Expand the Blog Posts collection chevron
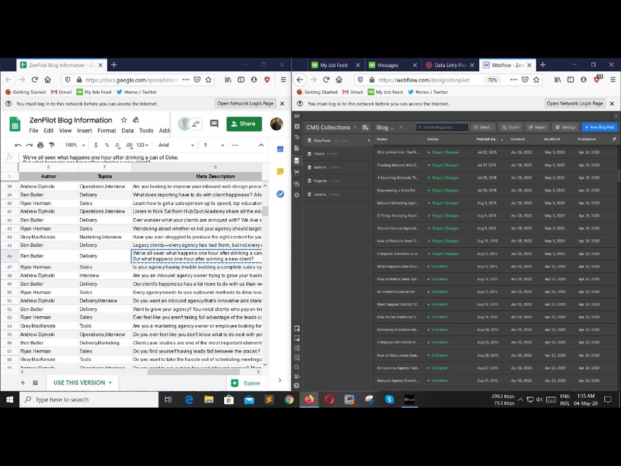 pos(369,140)
